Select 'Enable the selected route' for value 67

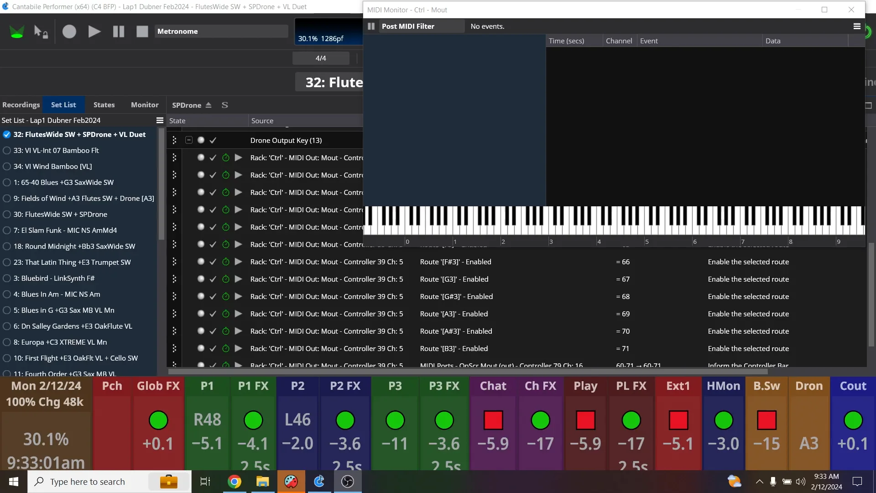[x=748, y=279]
